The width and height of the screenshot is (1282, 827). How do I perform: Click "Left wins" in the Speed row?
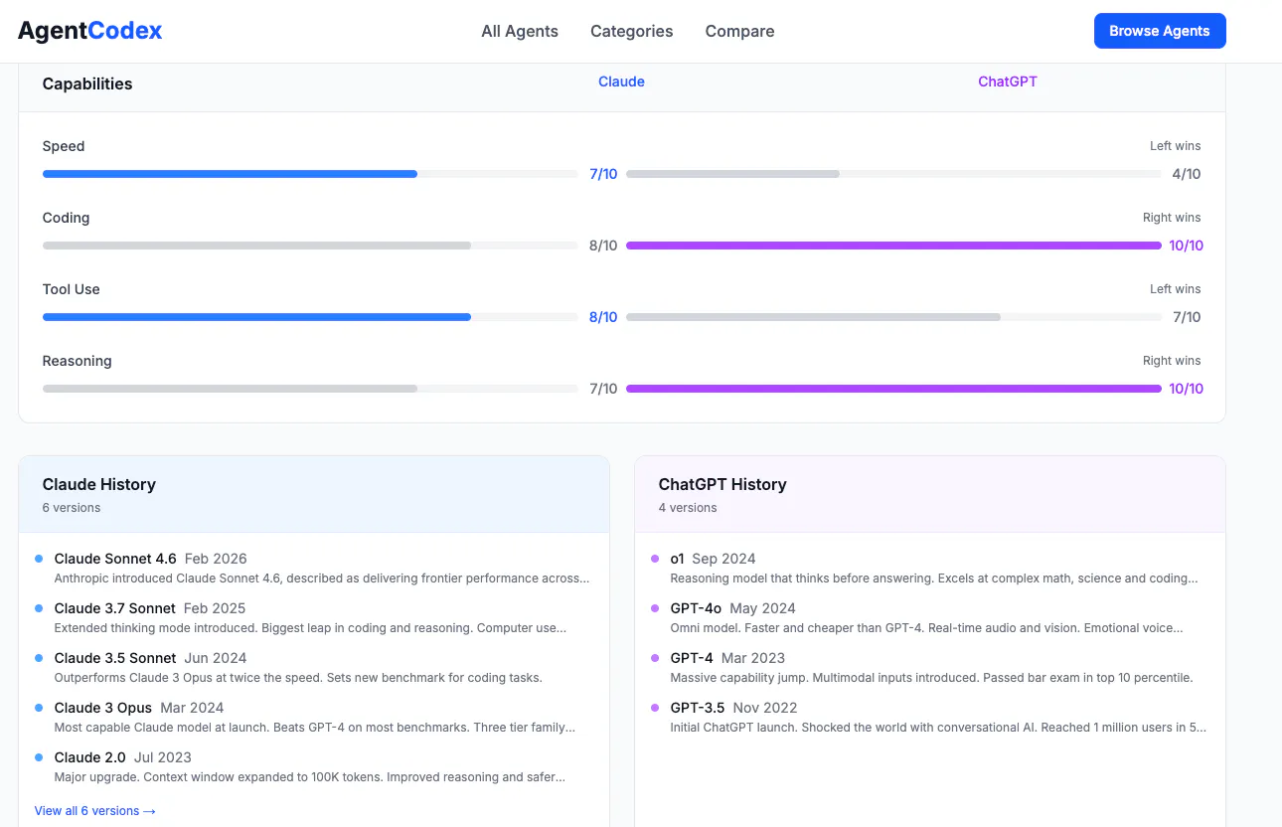(x=1176, y=146)
